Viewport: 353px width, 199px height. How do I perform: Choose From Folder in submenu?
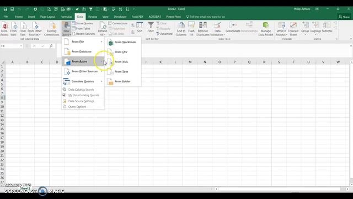pos(123,81)
